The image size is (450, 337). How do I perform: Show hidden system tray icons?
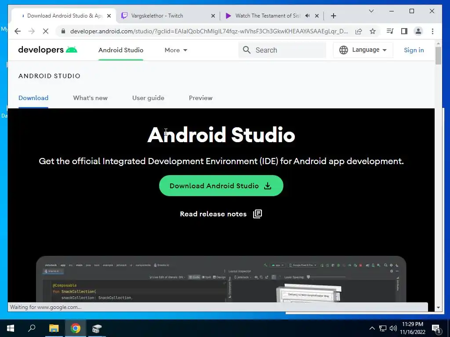point(372,328)
